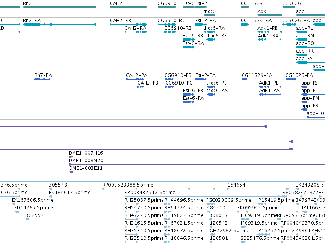Viewport: 325px width, 244px height.
Task: Click the thoc6-PA protein label
Action: click(217, 91)
